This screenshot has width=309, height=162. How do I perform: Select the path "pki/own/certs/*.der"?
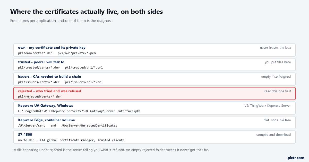[x=35, y=53]
